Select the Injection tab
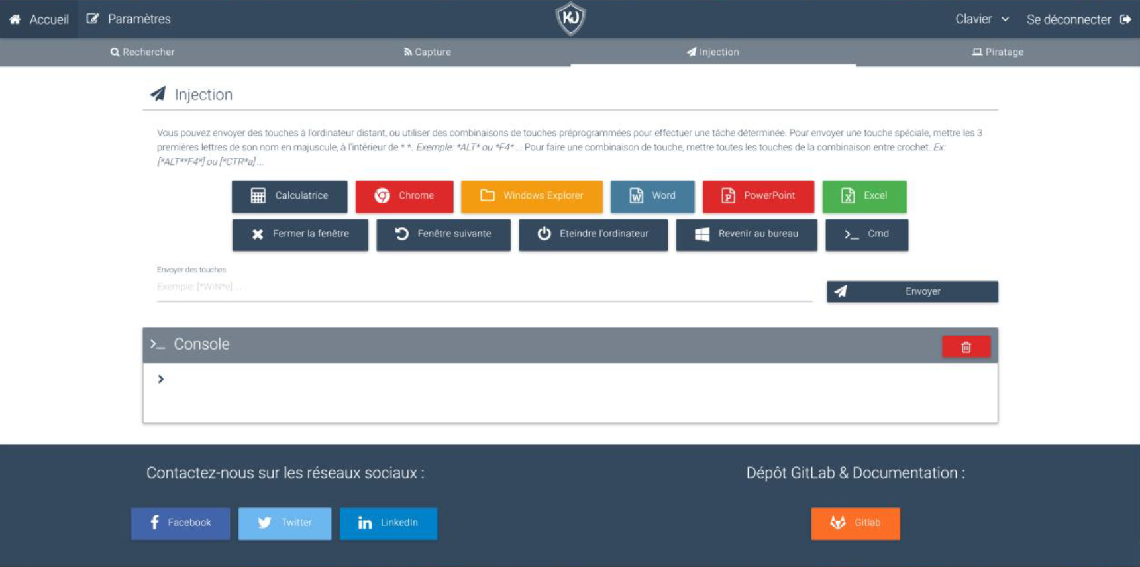 713,52
